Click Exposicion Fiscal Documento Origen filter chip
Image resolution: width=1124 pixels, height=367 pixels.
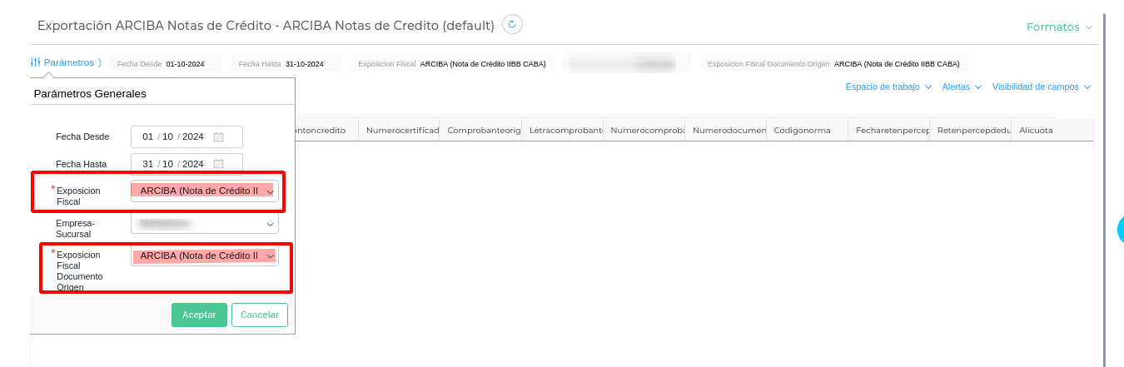point(833,63)
